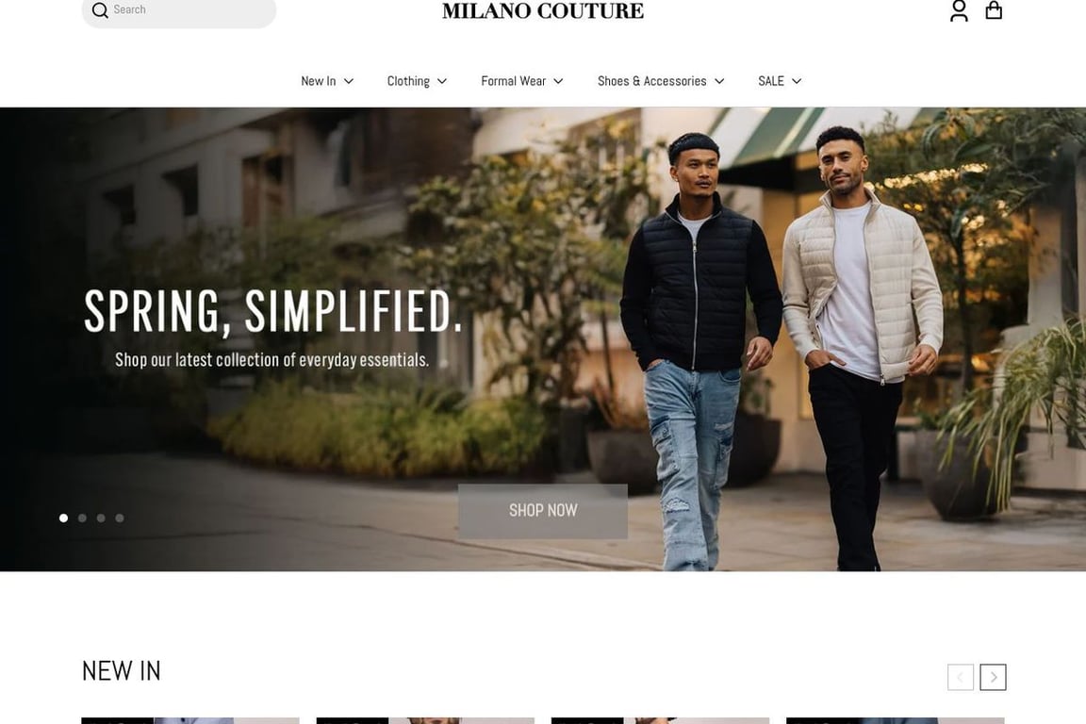Viewport: 1086px width, 724px height.
Task: Select the fourth hero slide dot
Action: [120, 518]
